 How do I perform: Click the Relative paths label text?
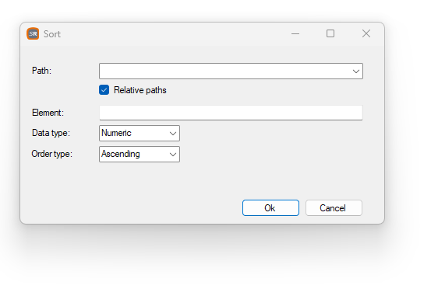(x=140, y=90)
